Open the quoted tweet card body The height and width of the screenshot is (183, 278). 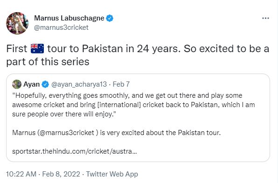point(138,118)
